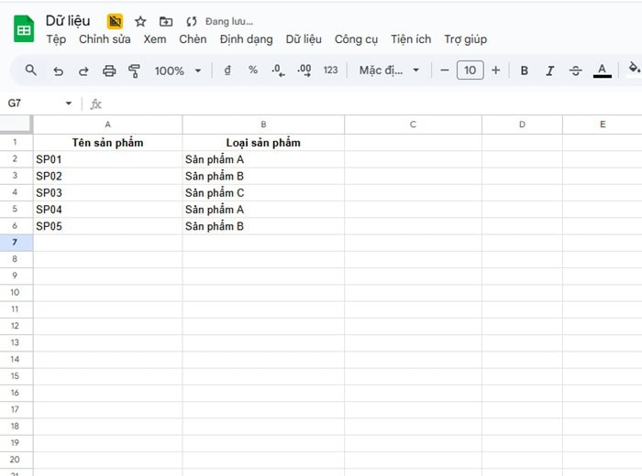
Task: Select column A header
Action: click(107, 124)
